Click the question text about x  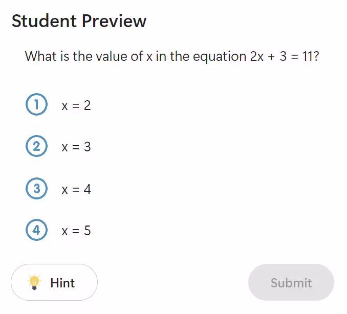(x=172, y=56)
